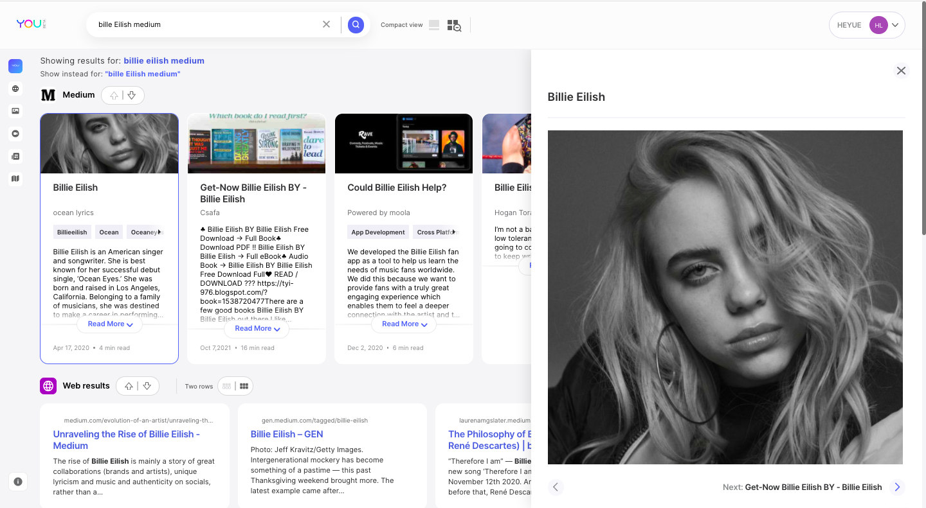This screenshot has height=508, width=926.
Task: Click gen.medium.com/tagged/billie-eilish URL text
Action: (314, 421)
